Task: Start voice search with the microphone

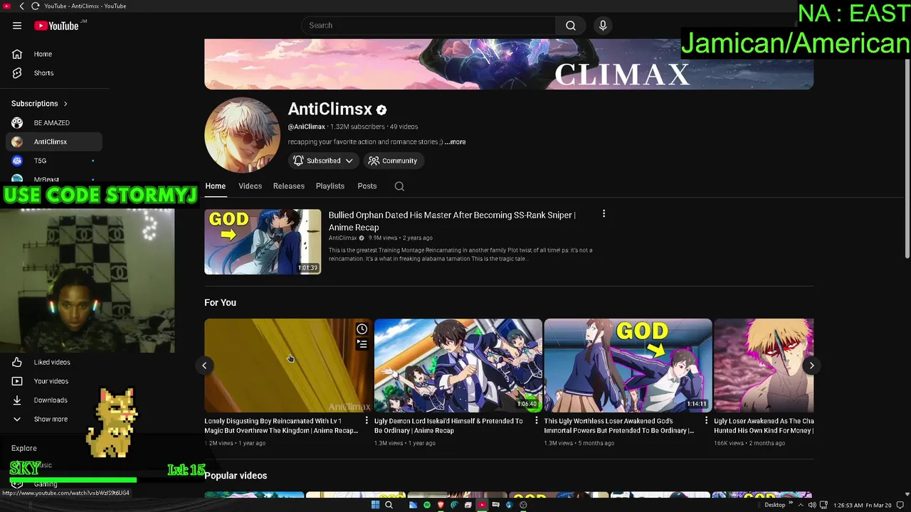Action: [x=603, y=26]
